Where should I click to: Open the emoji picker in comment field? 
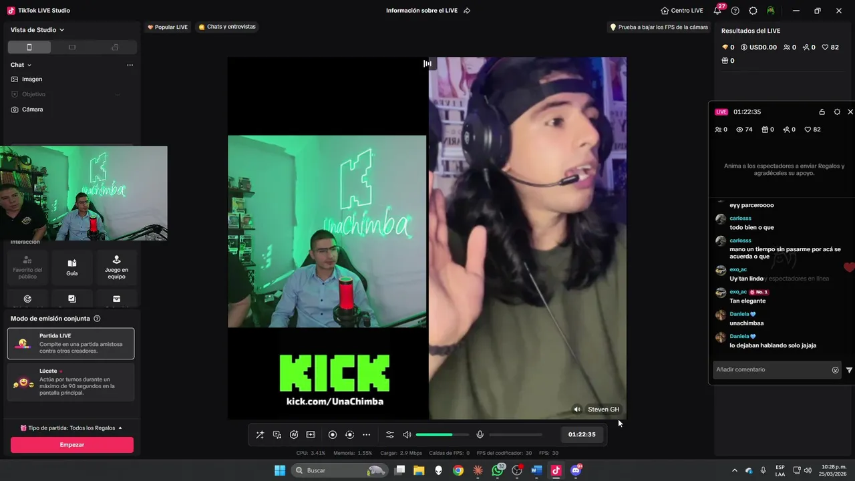tap(835, 370)
